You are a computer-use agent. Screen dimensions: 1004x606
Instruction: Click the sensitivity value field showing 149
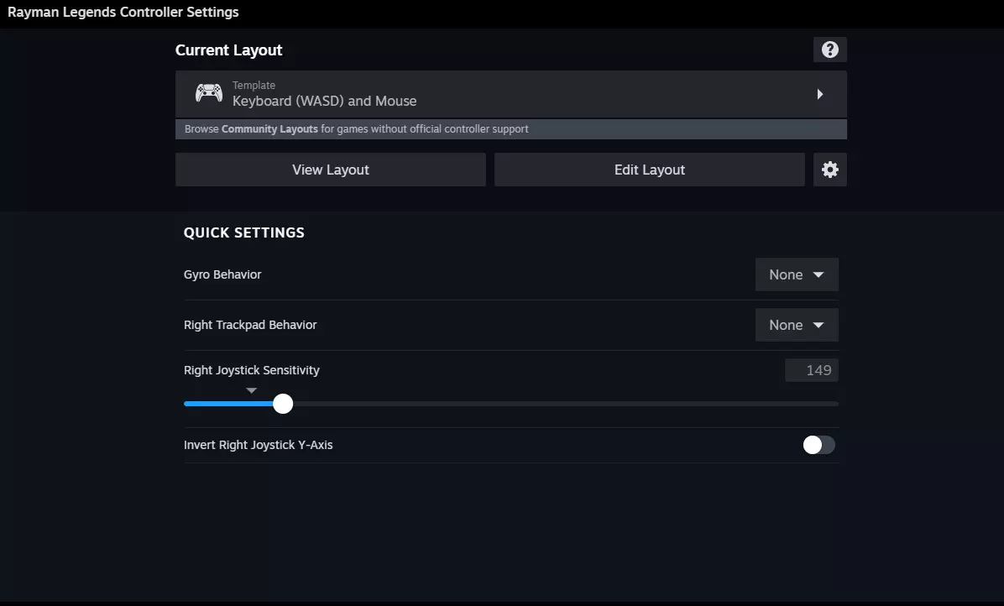(811, 370)
